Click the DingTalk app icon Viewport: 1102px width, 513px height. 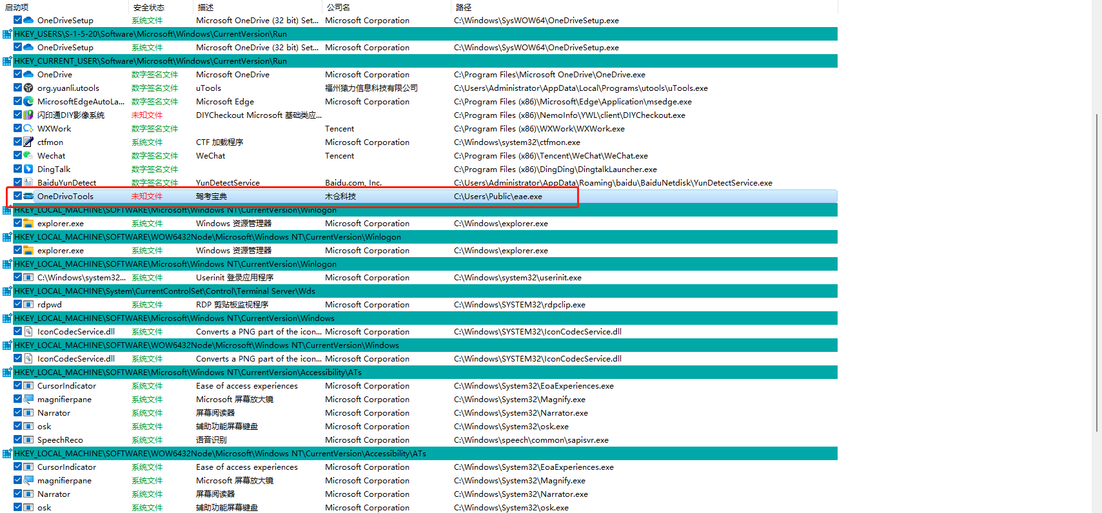[x=28, y=169]
